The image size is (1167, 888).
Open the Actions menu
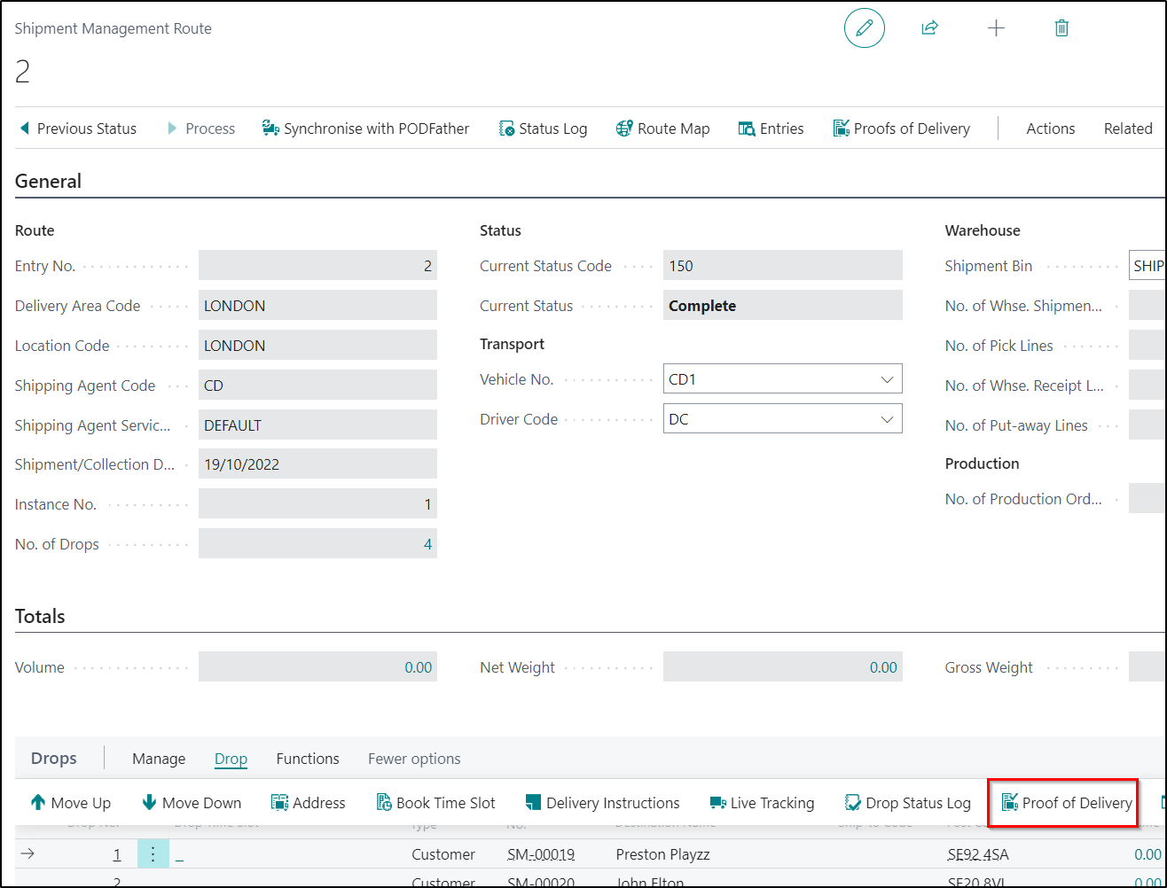point(1050,129)
